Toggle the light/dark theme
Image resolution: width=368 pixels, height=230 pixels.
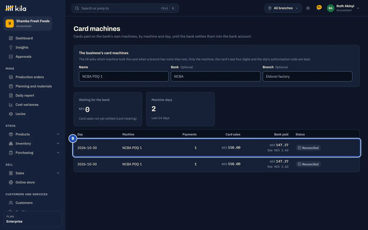(x=308, y=8)
